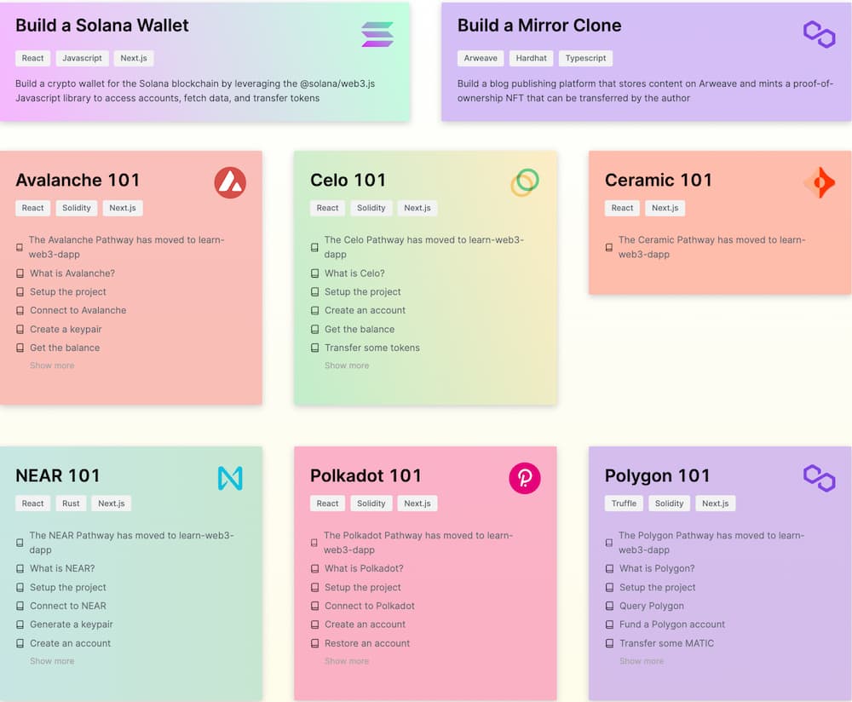
Task: Select the Arweave tag on Mirror Clone
Action: pyautogui.click(x=481, y=58)
